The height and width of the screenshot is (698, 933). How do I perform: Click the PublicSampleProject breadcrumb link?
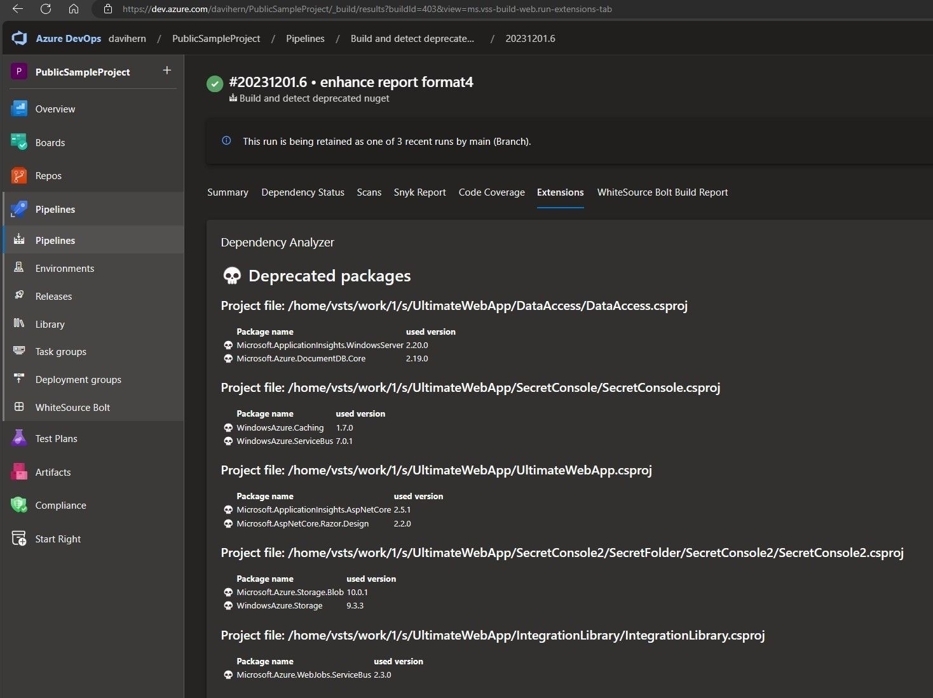[x=216, y=38]
